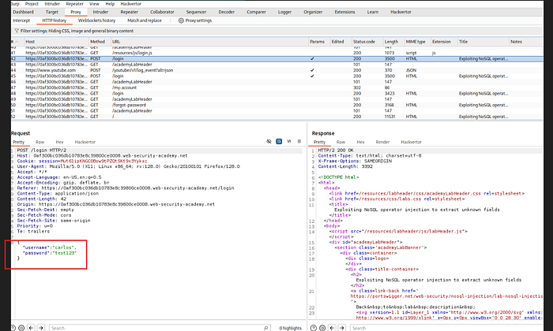Go to previous match in Request search
The width and height of the screenshot is (553, 331).
coord(31,328)
